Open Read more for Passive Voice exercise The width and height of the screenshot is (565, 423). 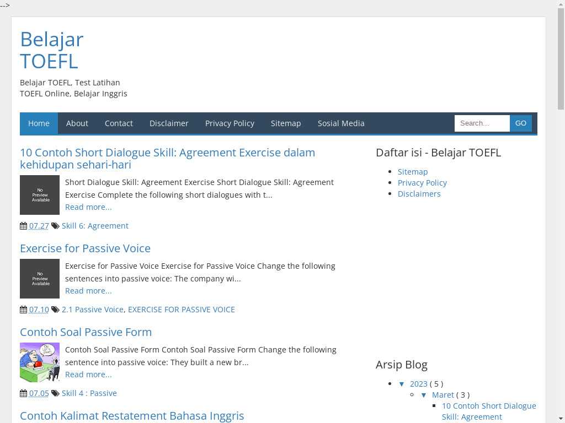click(x=88, y=291)
